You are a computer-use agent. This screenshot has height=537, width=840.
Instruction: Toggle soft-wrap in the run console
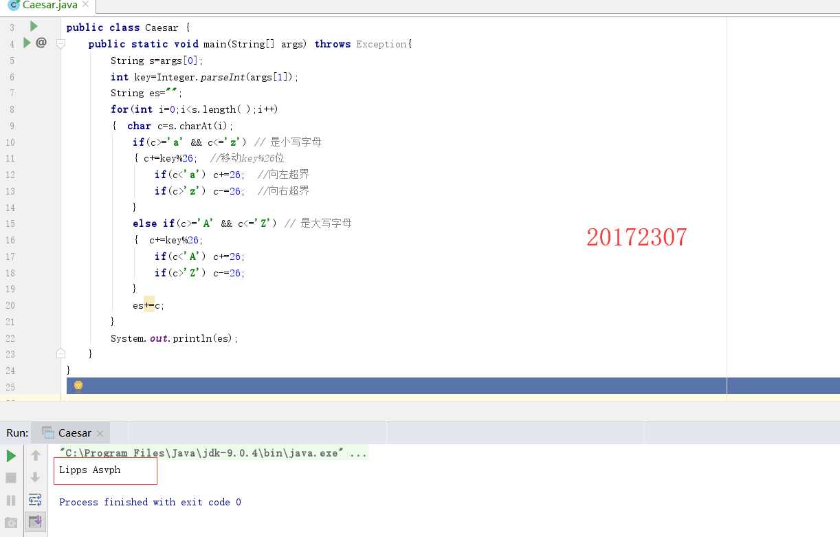tap(36, 500)
